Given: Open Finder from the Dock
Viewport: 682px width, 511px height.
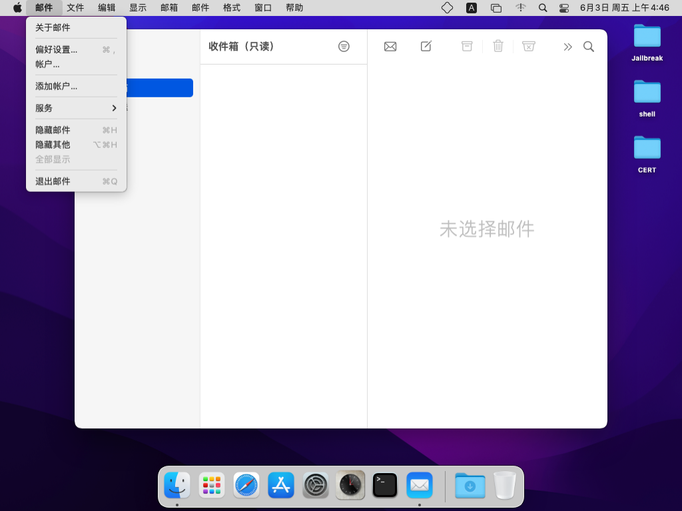Looking at the screenshot, I should tap(177, 485).
